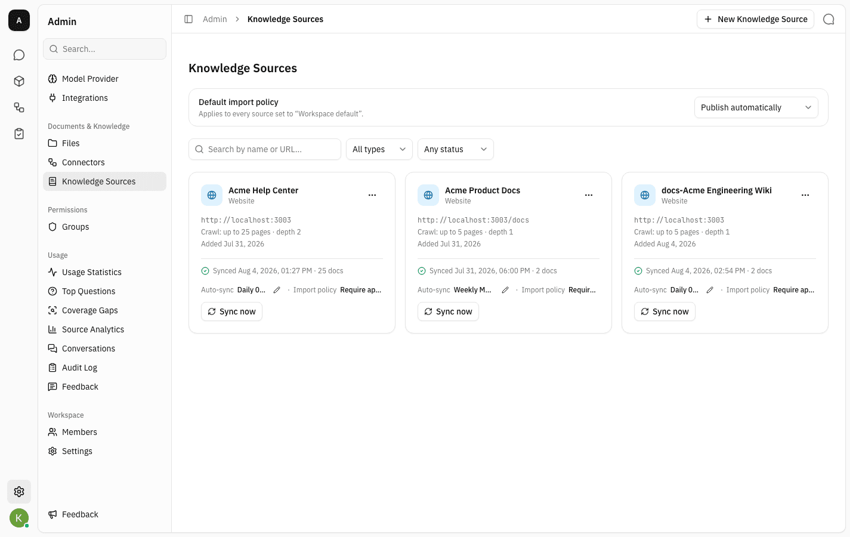Viewport: 859px width, 537px height.
Task: Click New Knowledge Source button
Action: pos(755,19)
